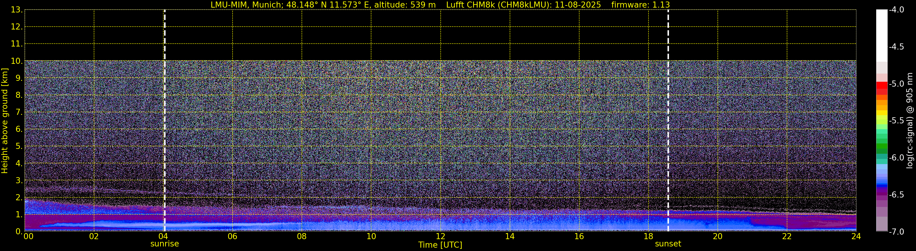Click the '-4.0' colorbar tick label

896,10
